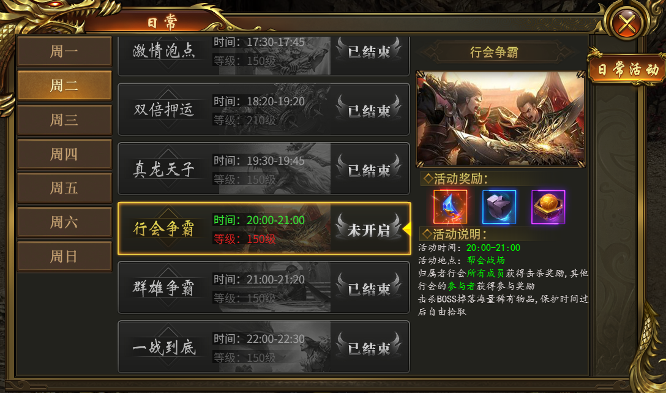Choose the 周六 tab
The image size is (666, 393).
pos(64,222)
